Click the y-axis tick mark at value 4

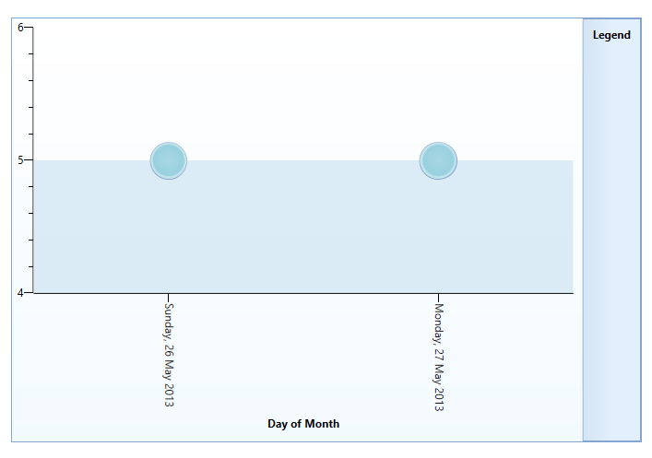29,293
